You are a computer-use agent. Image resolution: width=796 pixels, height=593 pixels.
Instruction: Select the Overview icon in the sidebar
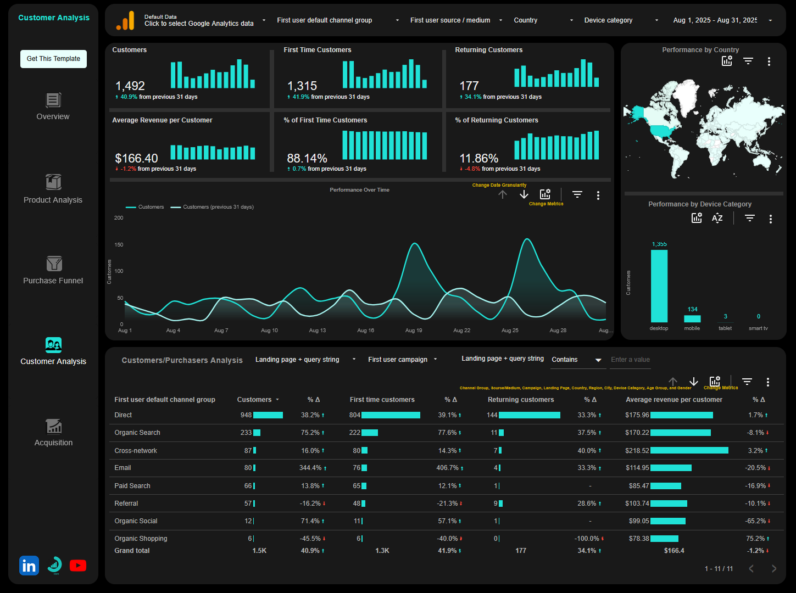click(53, 100)
